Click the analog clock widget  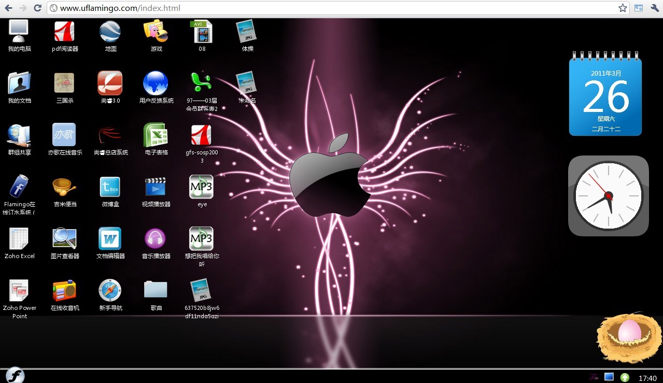(x=609, y=196)
